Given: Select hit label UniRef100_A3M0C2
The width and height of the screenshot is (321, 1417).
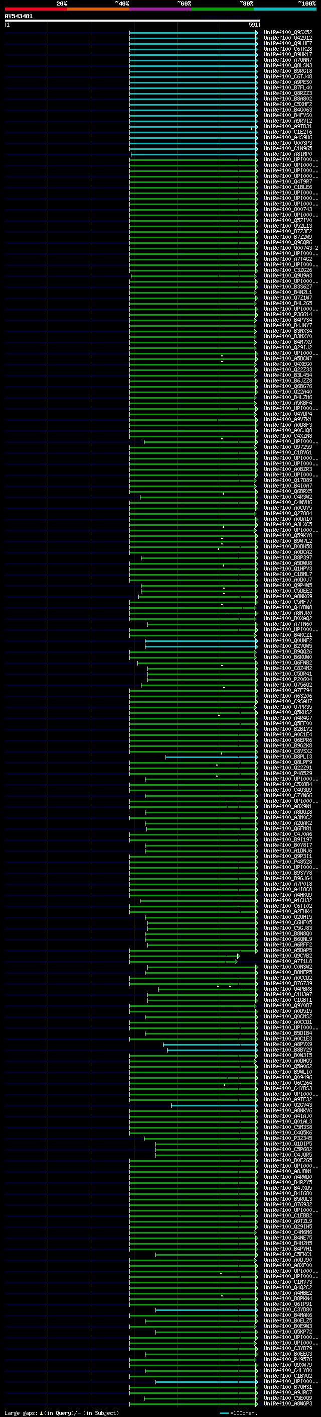Looking at the screenshot, I should point(288,817).
